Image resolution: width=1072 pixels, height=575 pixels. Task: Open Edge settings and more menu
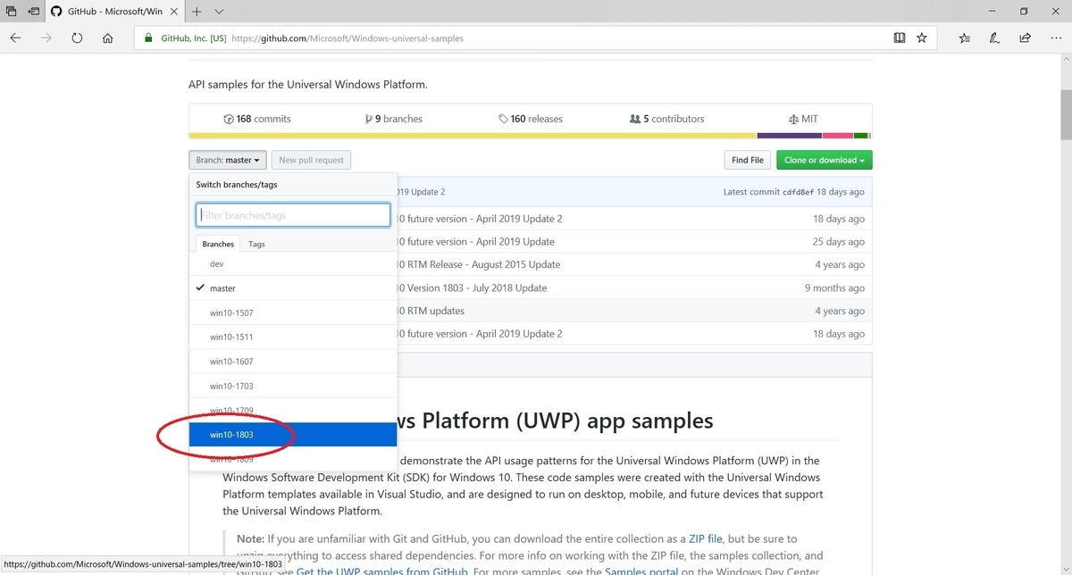pos(1055,38)
